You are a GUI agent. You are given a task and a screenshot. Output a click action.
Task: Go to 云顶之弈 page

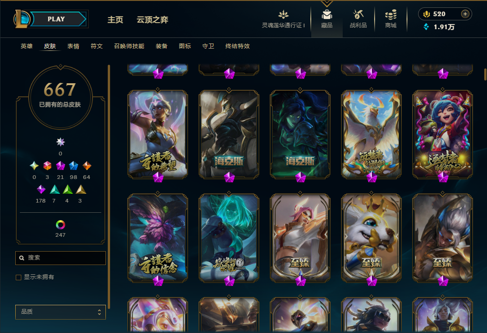153,20
